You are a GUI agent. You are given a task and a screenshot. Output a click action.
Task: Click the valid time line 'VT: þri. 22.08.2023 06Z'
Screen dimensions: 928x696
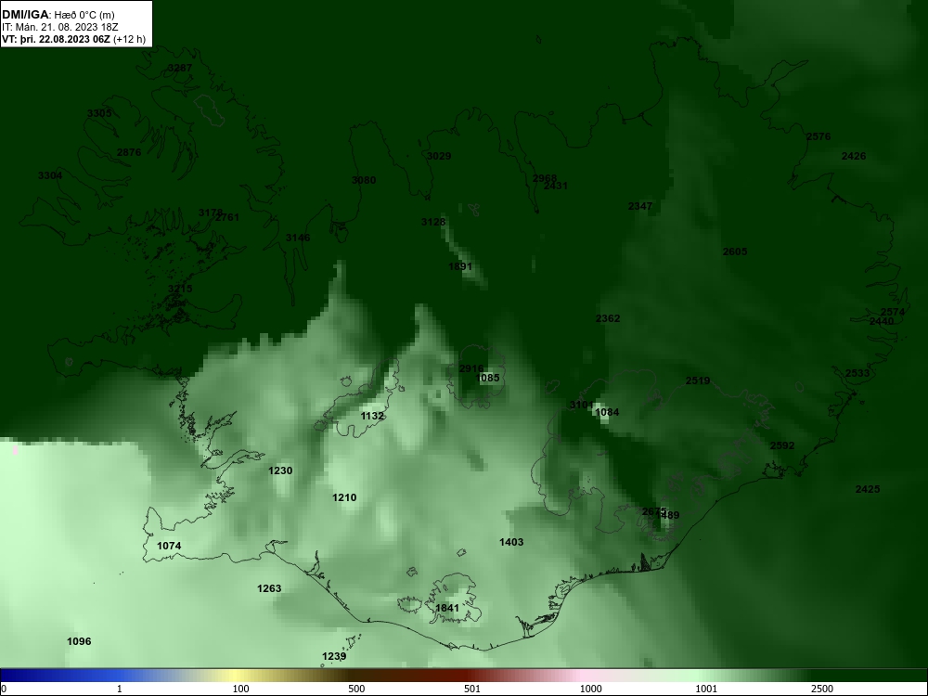tap(57, 40)
